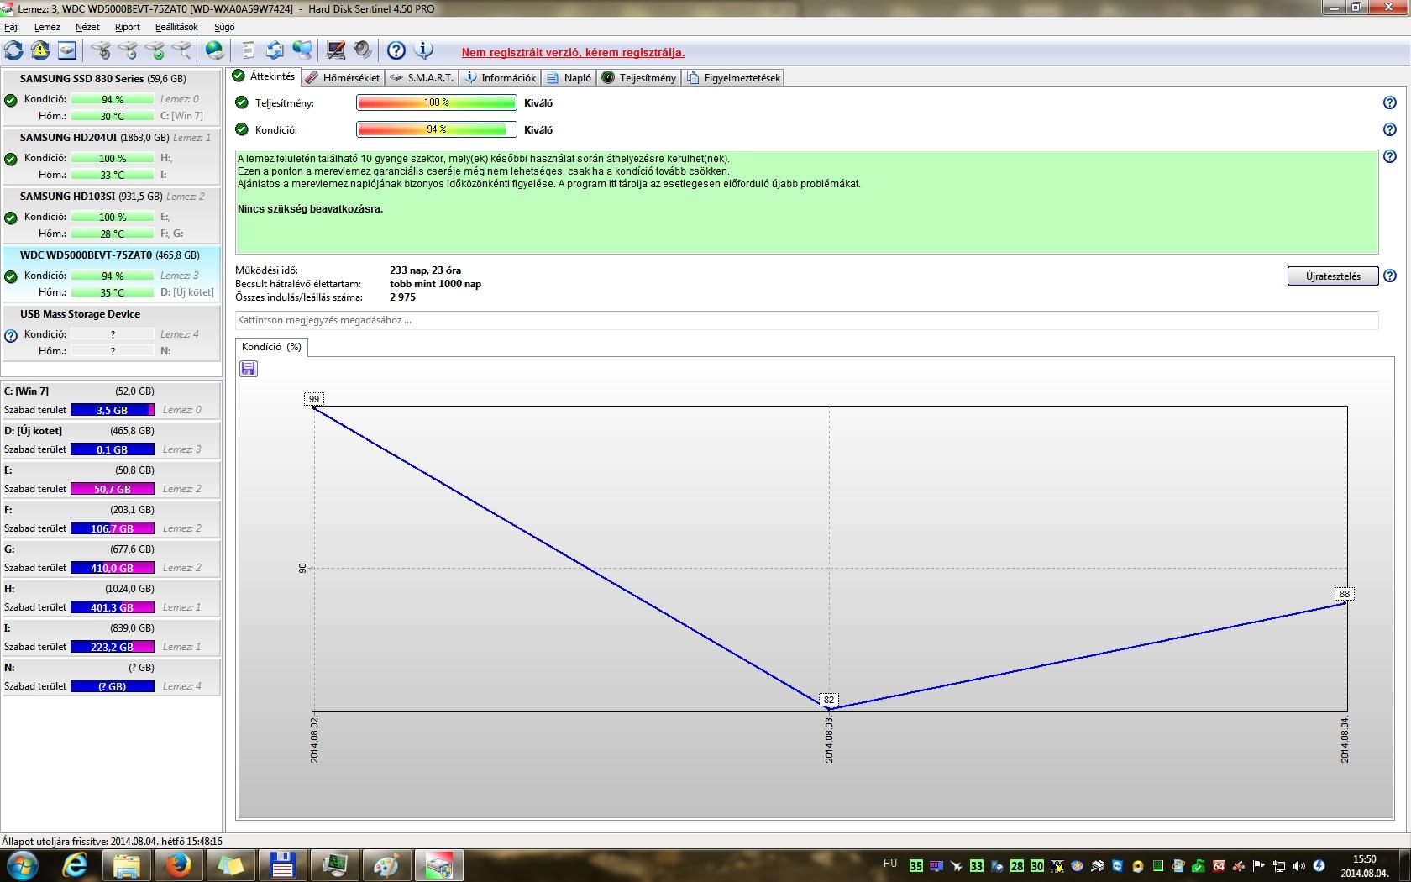Screen dimensions: 1411x882
Task: Click the disk tools icon with magnifier
Action: [181, 50]
